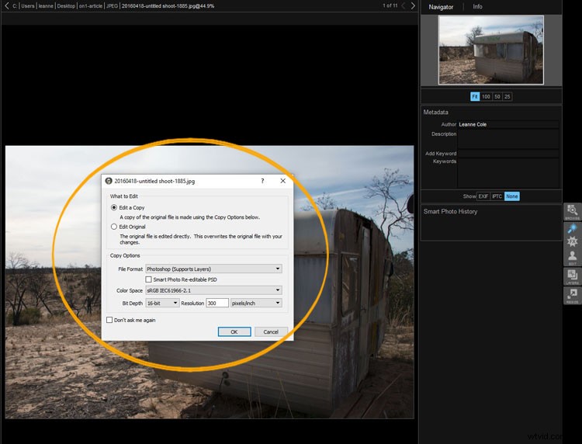
Task: Click the Resolution field showing 300
Action: pyautogui.click(x=217, y=303)
